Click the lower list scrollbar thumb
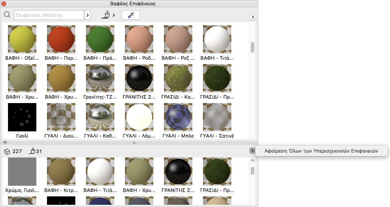The image size is (390, 207). click(x=253, y=171)
